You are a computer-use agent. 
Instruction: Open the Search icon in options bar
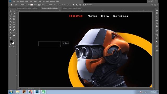(152, 5)
